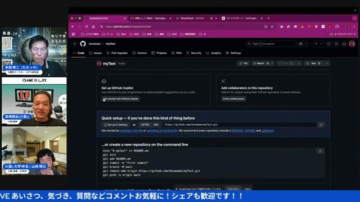This screenshot has height=202, width=360.
Task: Open the extensions puzzle piece icon
Action: pos(337,26)
